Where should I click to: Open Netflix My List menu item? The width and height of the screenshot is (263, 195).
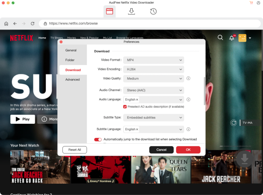[x=107, y=38]
